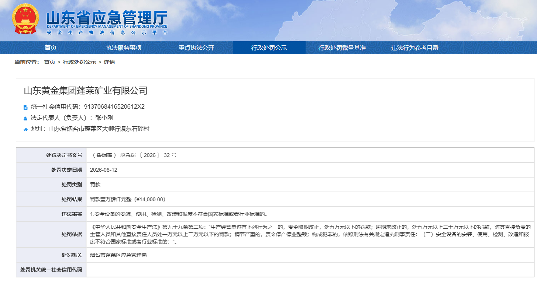The width and height of the screenshot is (537, 284).
Task: Click the authority name 烟台市蓬莱区应急管理局
Action: pyautogui.click(x=118, y=255)
